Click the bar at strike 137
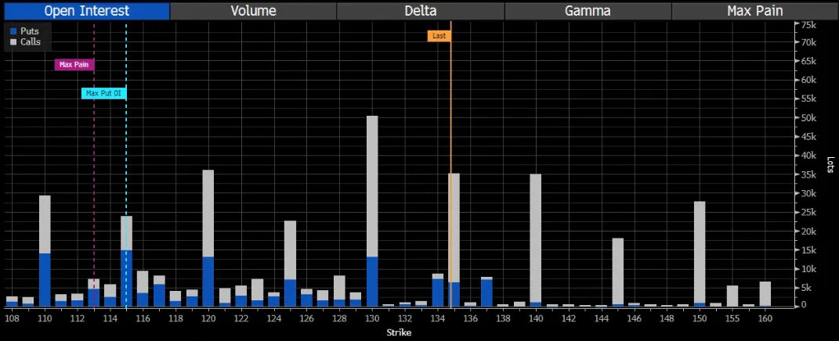 pyautogui.click(x=486, y=292)
